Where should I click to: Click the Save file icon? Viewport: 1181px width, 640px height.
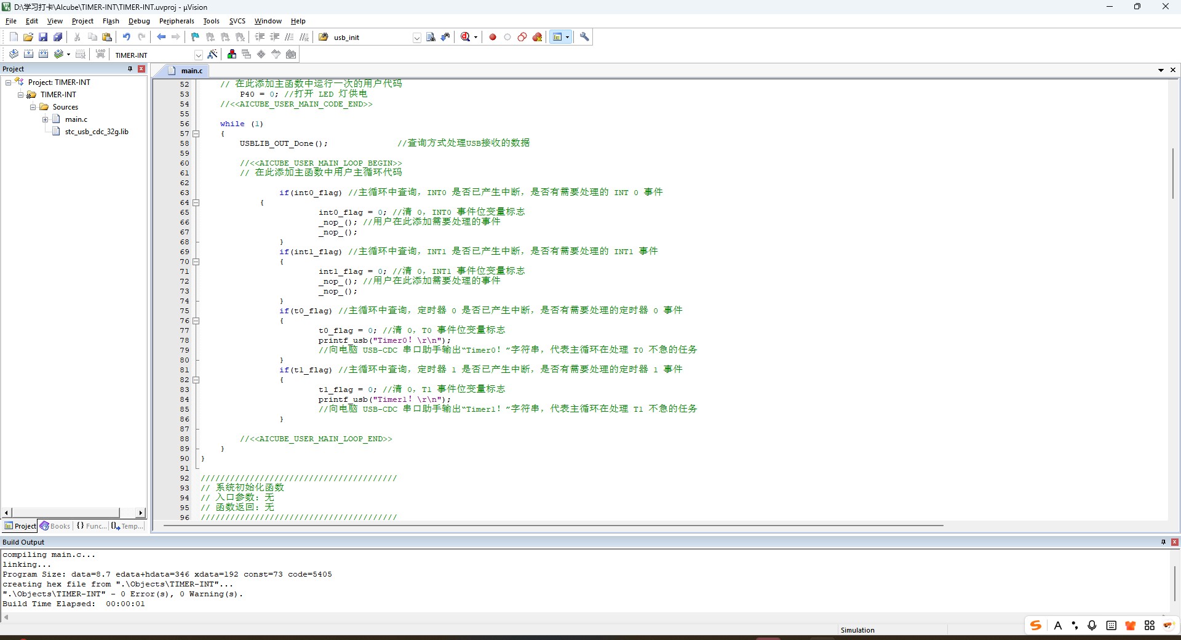click(x=43, y=37)
